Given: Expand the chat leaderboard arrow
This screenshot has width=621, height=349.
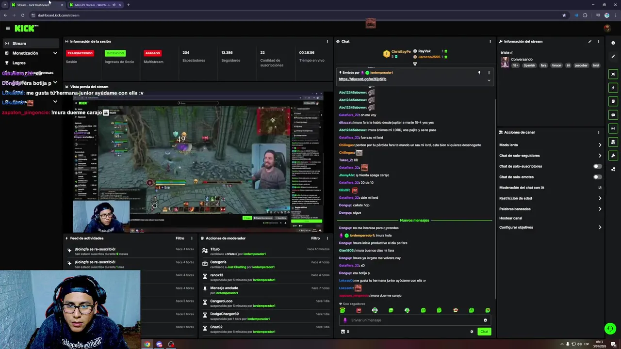Looking at the screenshot, I should coord(415,63).
